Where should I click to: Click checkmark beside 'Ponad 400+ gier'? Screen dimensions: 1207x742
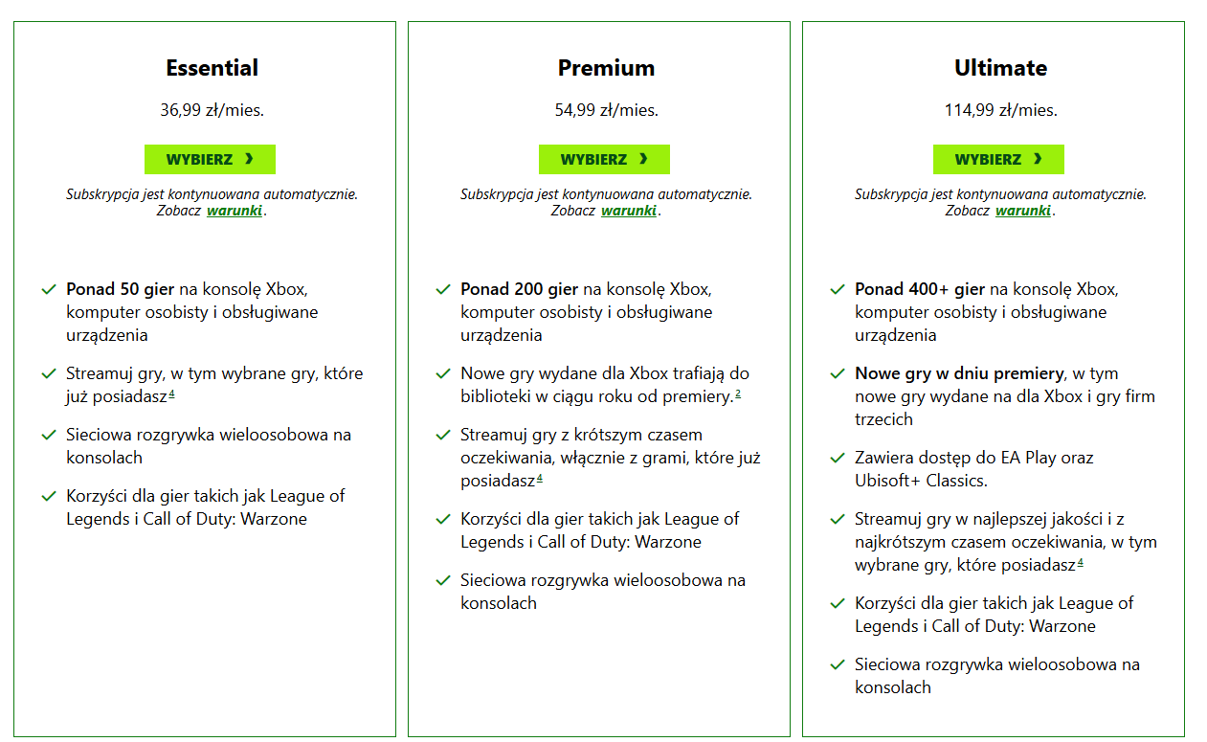[838, 289]
